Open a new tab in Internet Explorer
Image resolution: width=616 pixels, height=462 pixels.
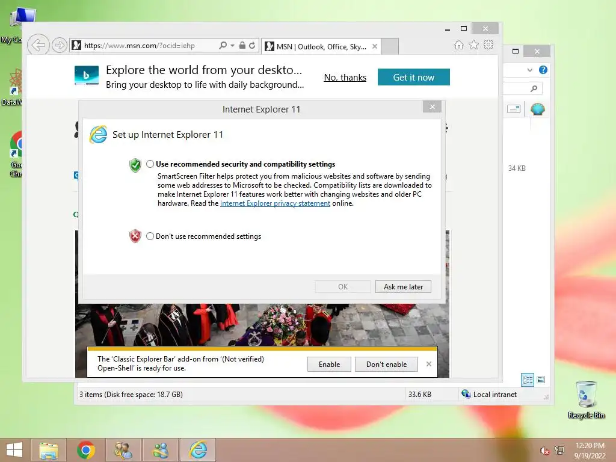click(x=390, y=46)
